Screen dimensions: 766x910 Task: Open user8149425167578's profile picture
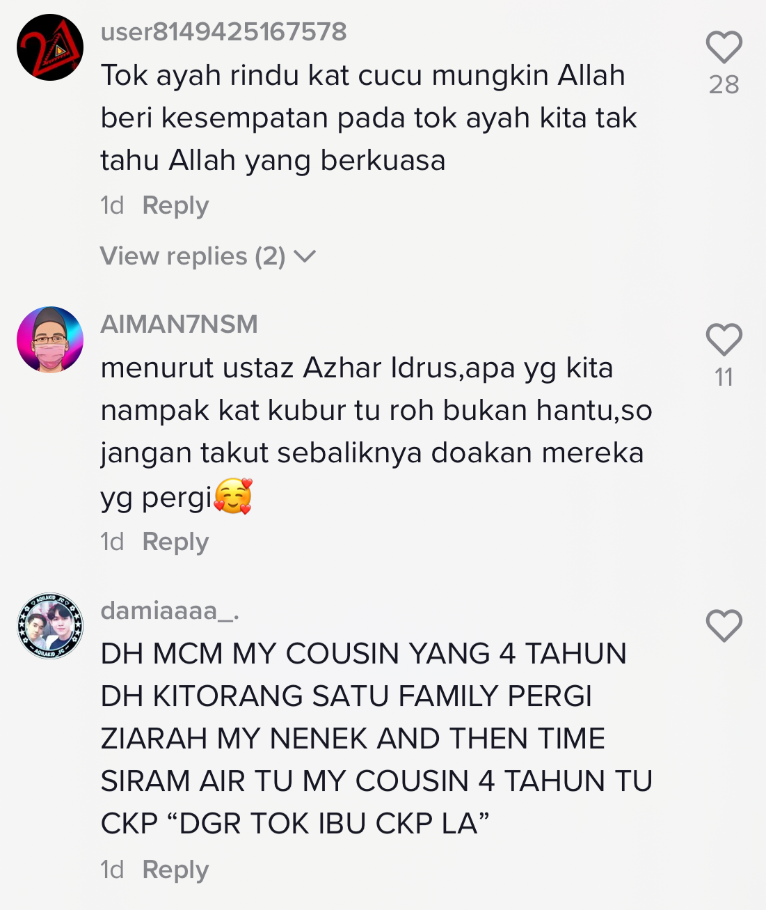tap(50, 47)
